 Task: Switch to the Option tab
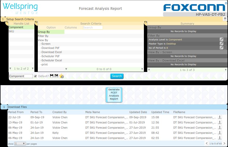51,27
